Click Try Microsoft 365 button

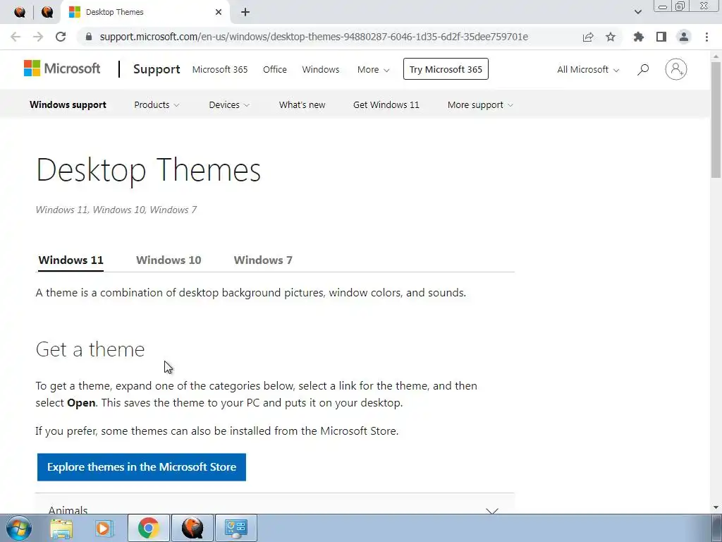pyautogui.click(x=446, y=69)
